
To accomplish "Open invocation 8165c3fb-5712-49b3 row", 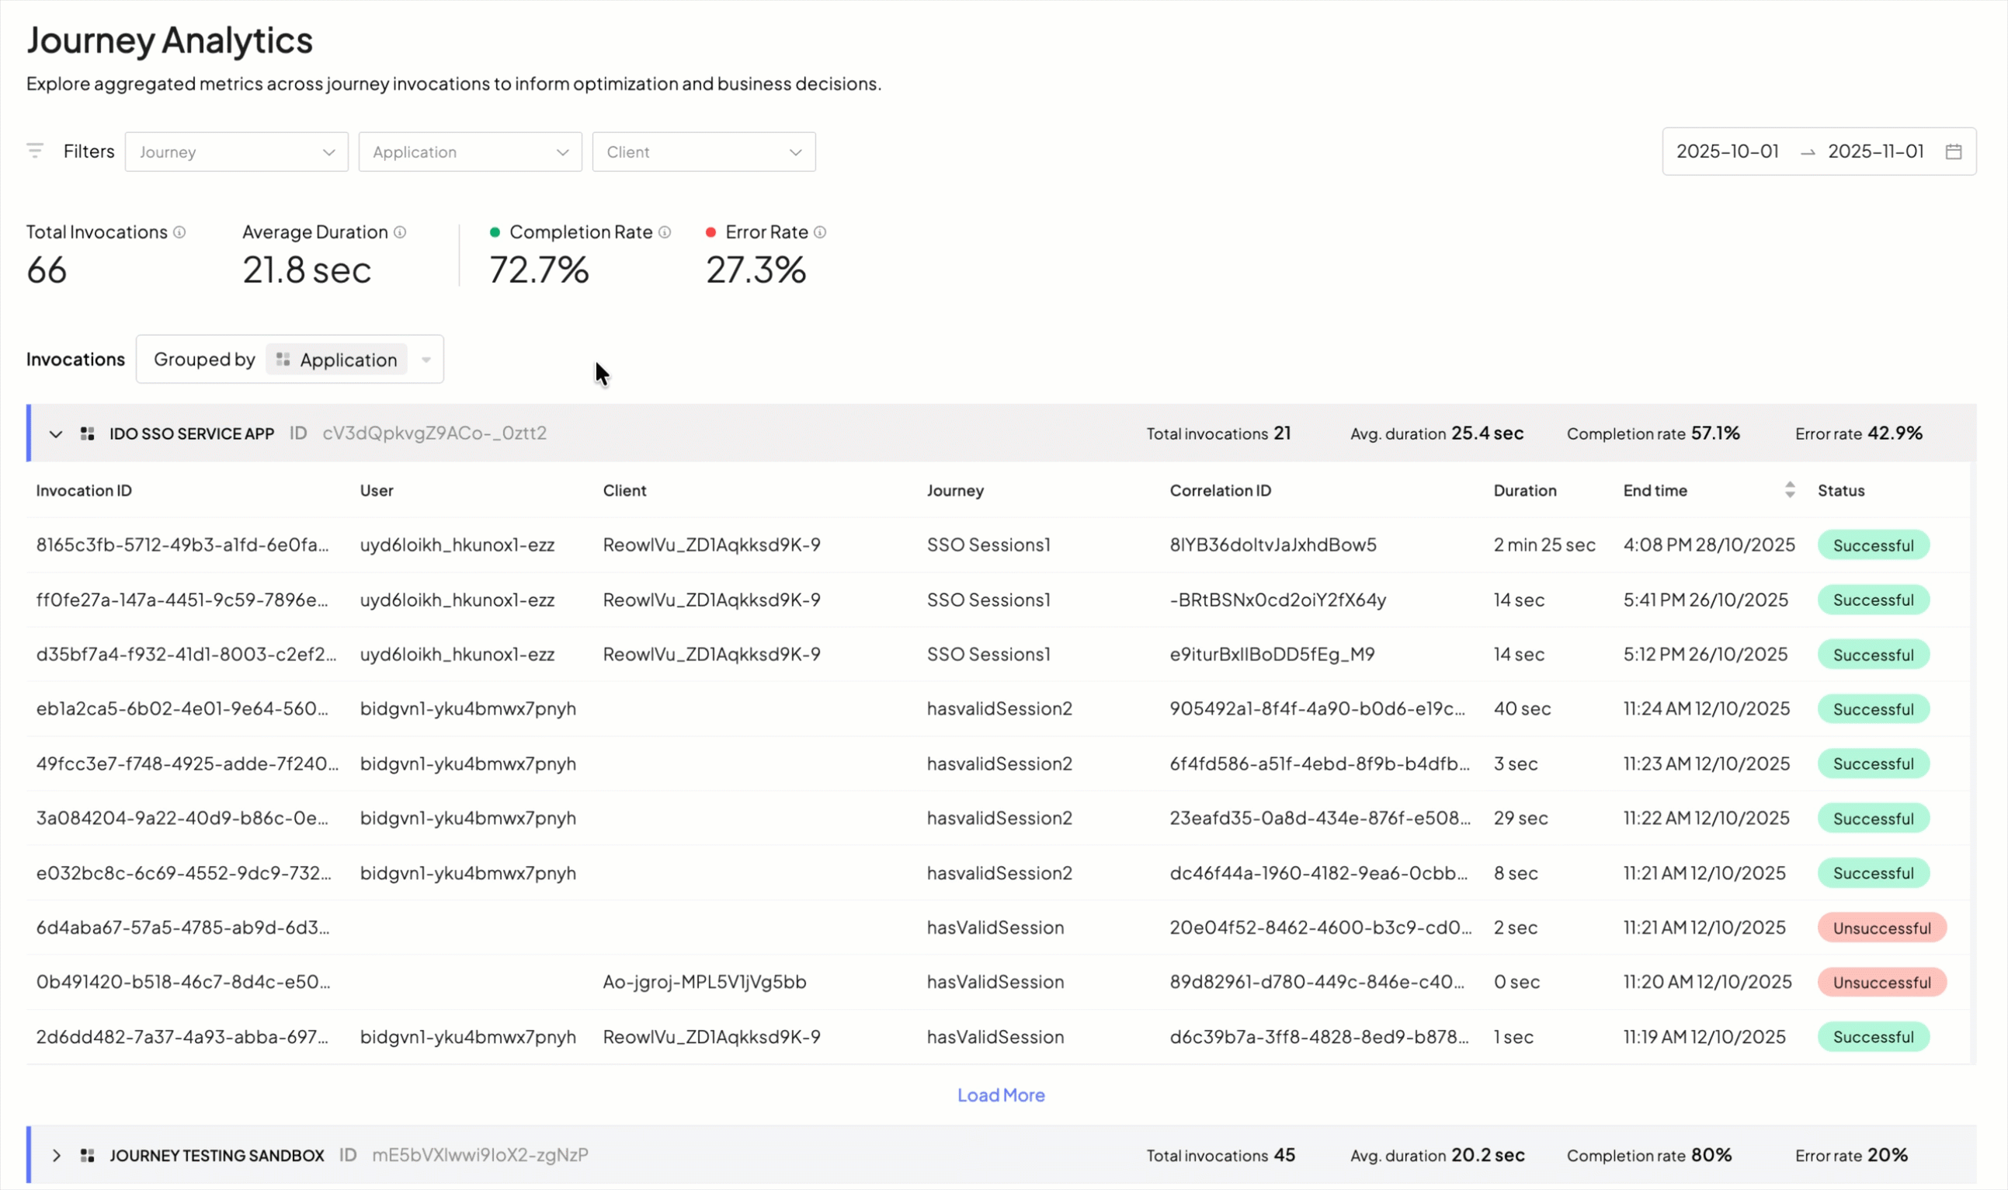I will 182,545.
